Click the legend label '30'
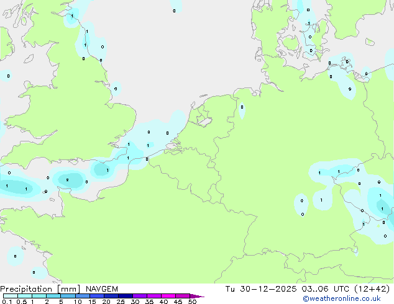 (x=135, y=302)
